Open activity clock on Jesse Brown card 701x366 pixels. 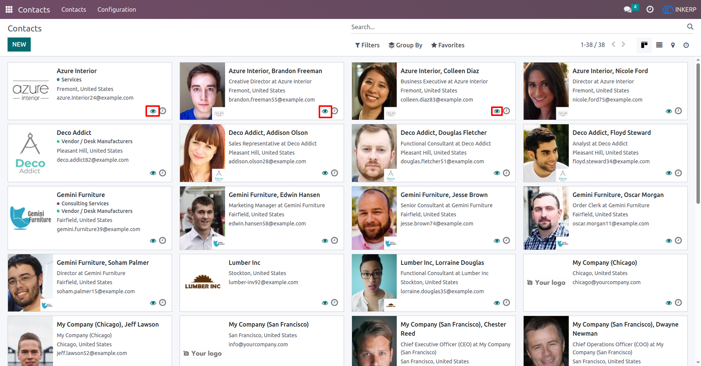click(506, 241)
